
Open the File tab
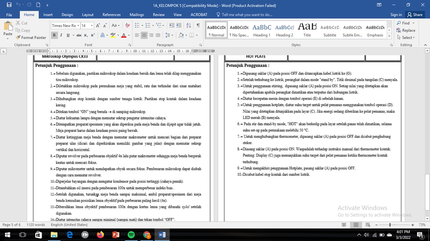coord(9,15)
